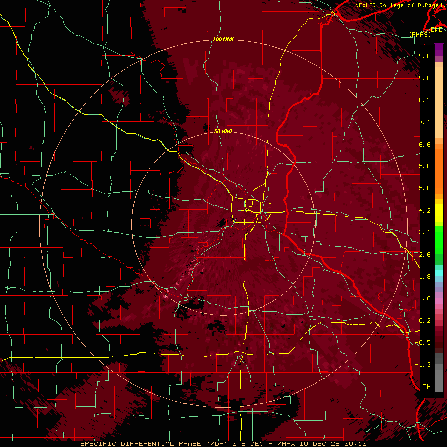Click the 1.0 scale value
The width and height of the screenshot is (447, 447).
[x=425, y=298]
